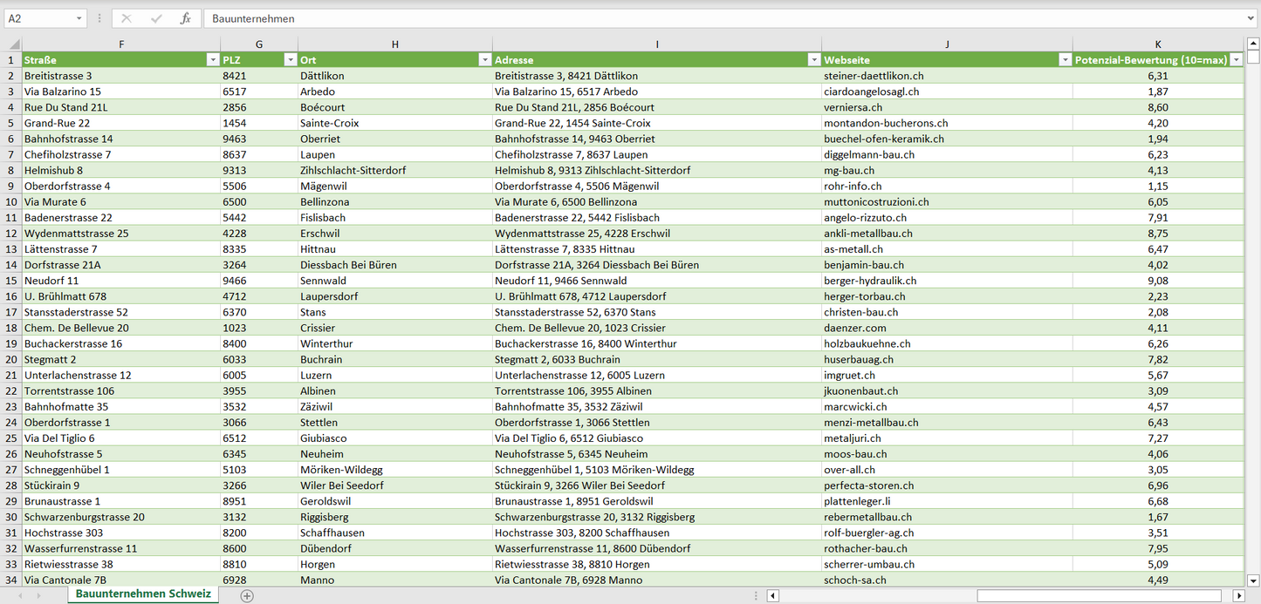Click the horizontal scrollbar thumb
Viewport: 1261px width, 604px height.
[1098, 596]
